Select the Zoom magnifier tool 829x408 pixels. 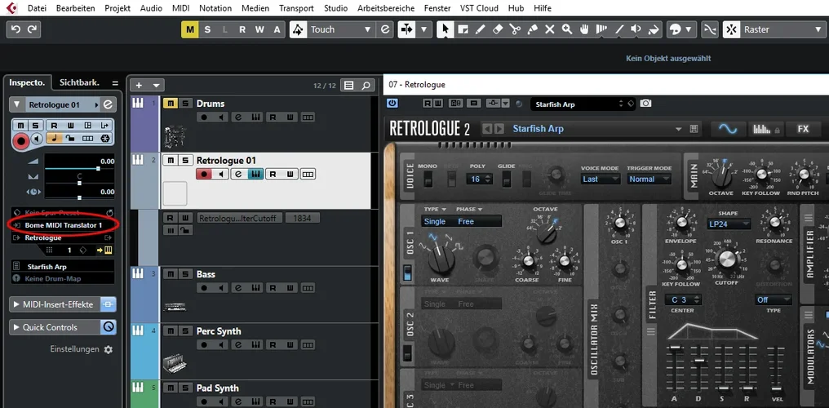pos(567,29)
